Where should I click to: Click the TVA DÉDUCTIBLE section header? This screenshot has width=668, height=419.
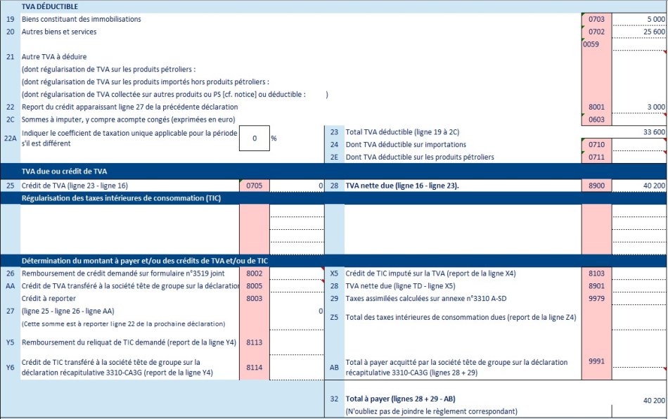coord(49,6)
